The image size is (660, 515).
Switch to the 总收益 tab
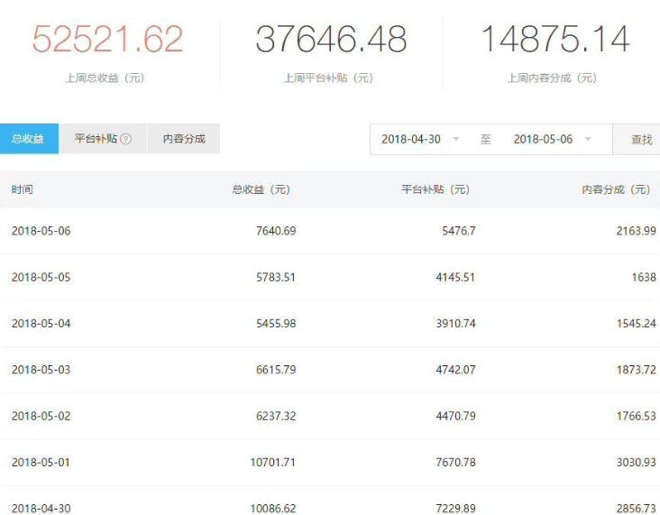pos(29,139)
